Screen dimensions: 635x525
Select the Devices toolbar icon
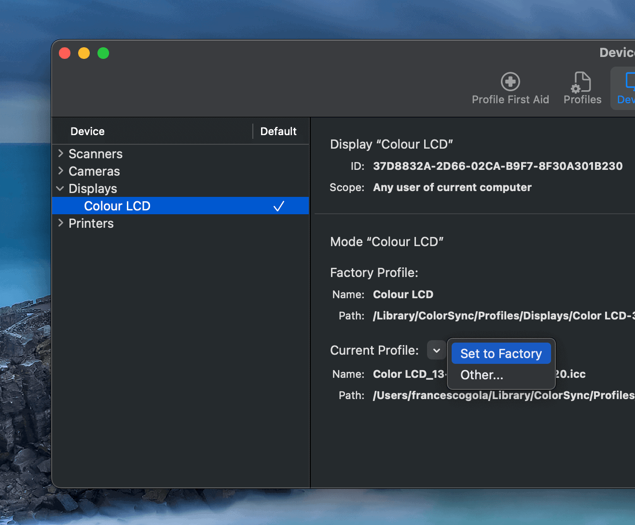pos(626,88)
